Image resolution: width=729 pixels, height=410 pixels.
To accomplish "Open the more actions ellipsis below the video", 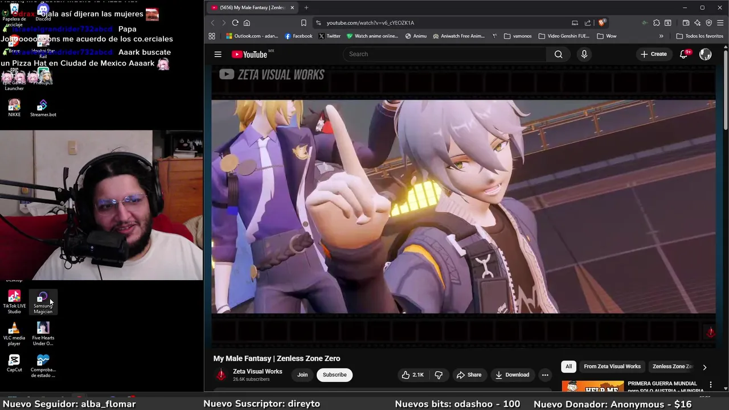I will pyautogui.click(x=545, y=375).
